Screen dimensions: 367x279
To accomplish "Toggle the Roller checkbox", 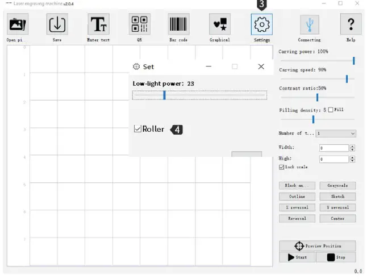I will pos(137,129).
